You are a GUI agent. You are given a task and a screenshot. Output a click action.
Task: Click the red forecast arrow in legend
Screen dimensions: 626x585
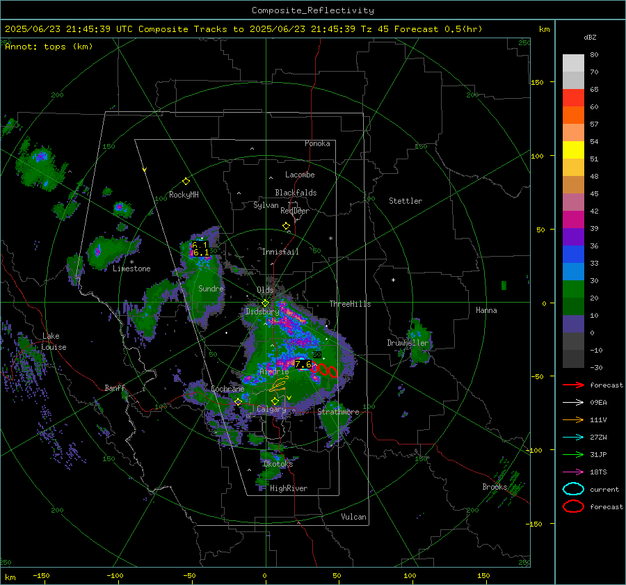573,385
